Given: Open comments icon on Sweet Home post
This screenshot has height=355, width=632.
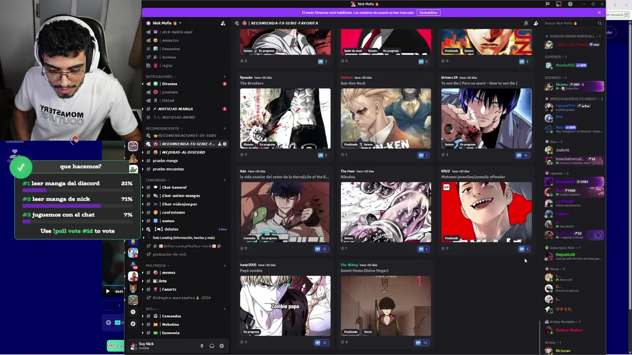Looking at the screenshot, I should 343,342.
